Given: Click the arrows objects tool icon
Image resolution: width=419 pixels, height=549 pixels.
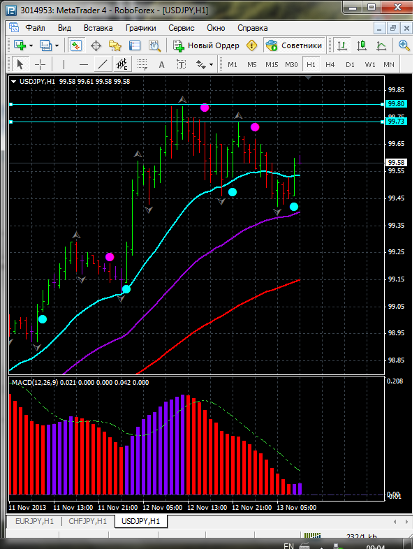Looking at the screenshot, I should 200,64.
